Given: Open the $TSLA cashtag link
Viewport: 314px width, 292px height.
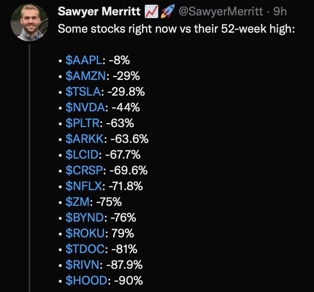Looking at the screenshot, I should [x=83, y=92].
